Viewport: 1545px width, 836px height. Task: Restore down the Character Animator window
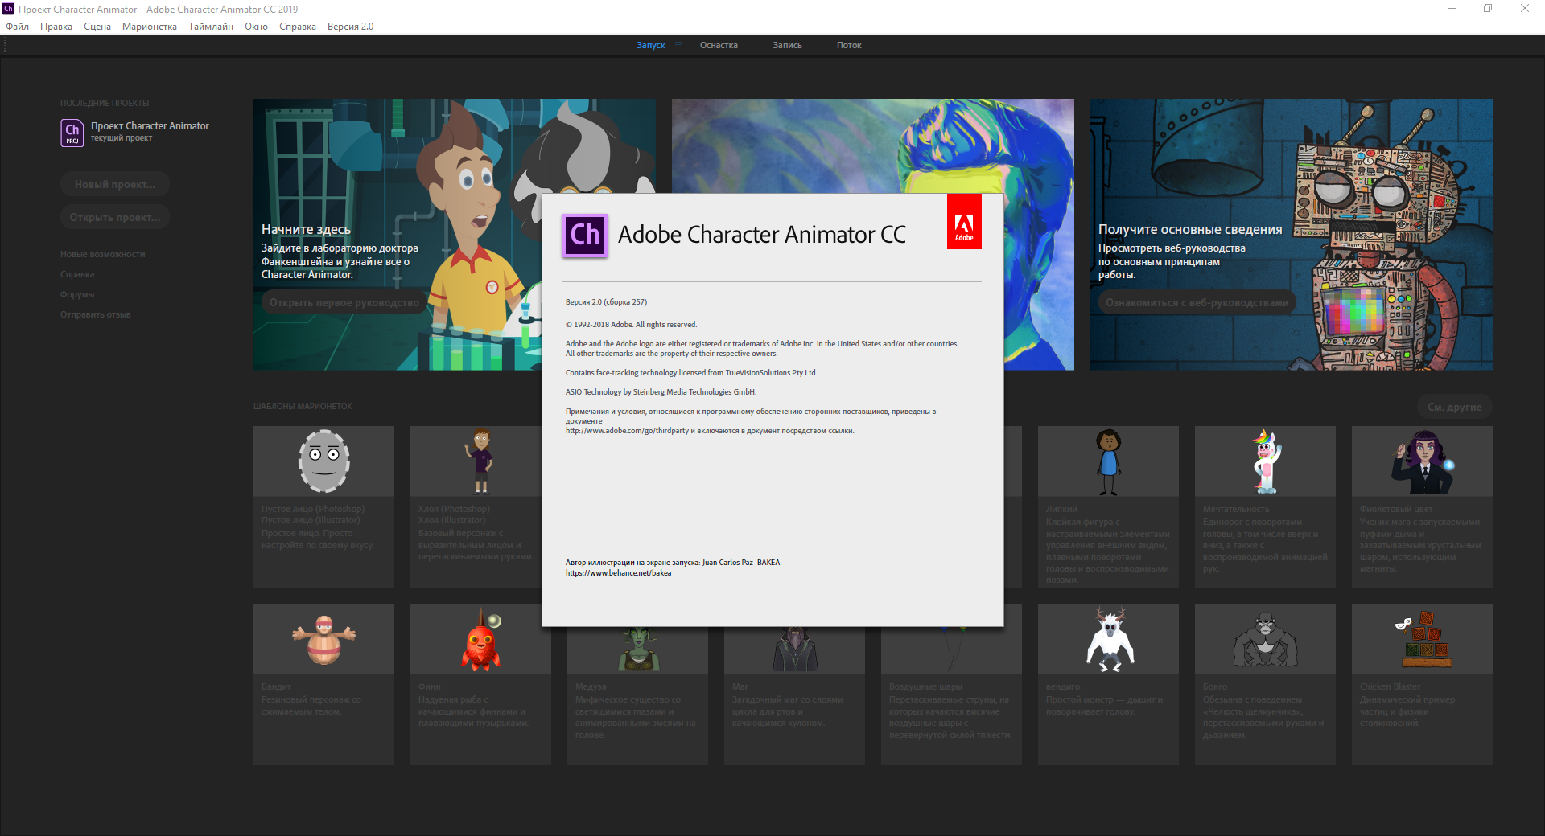(x=1488, y=9)
